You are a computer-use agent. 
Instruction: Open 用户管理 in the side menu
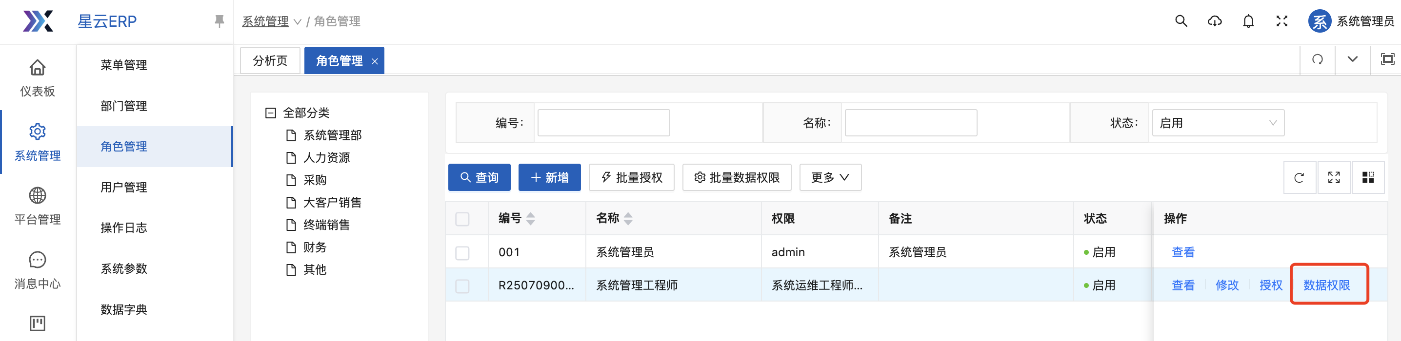point(123,188)
